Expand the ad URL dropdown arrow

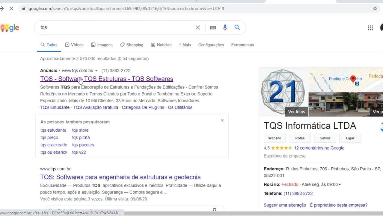pos(96,71)
